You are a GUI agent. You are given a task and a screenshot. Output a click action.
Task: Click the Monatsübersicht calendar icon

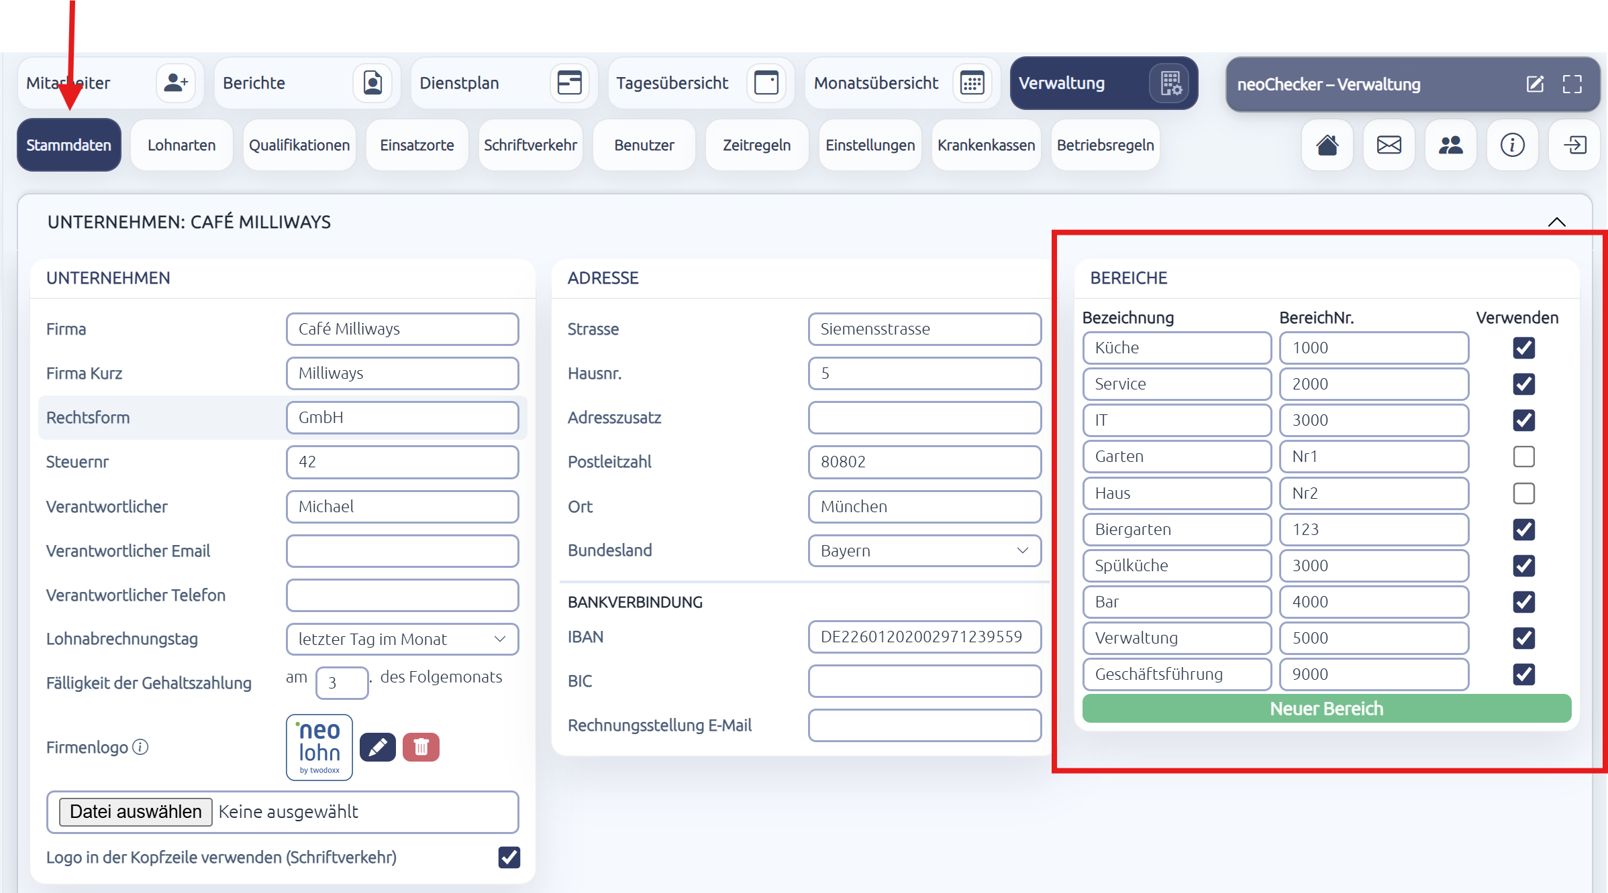pyautogui.click(x=972, y=83)
